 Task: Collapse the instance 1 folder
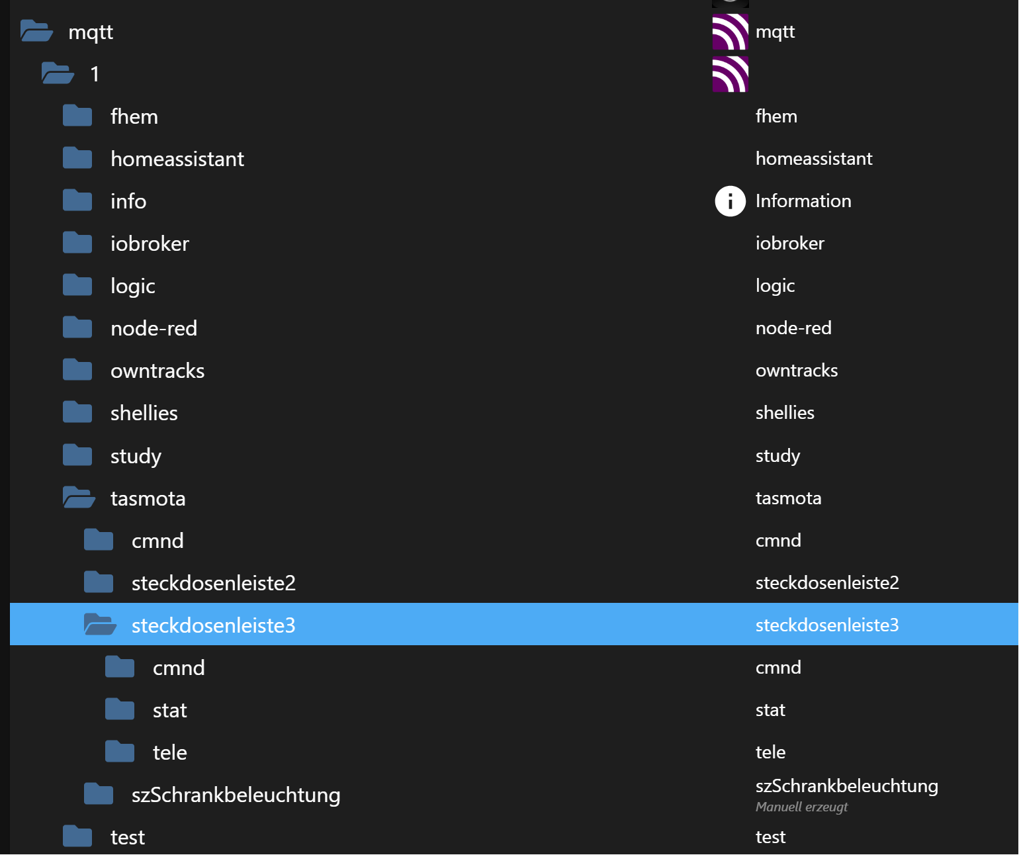click(x=58, y=74)
